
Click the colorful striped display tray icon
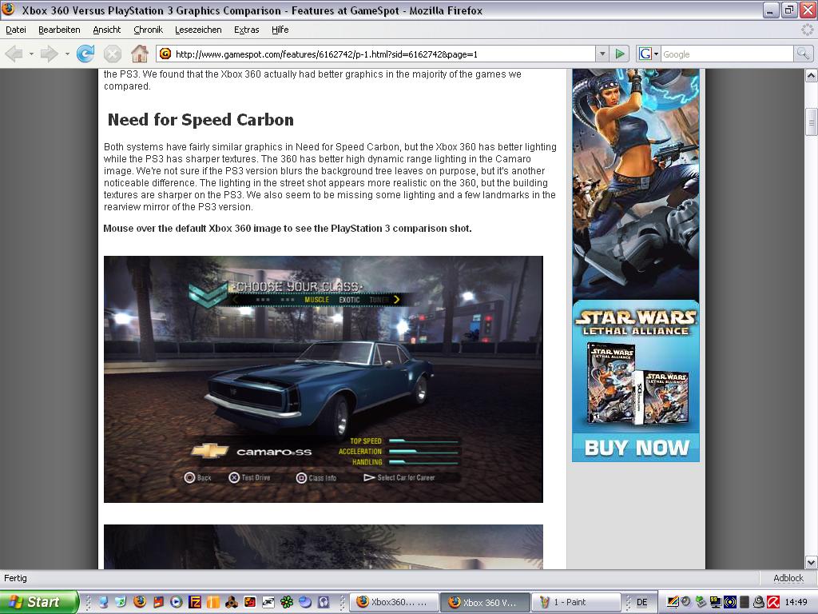[673, 602]
